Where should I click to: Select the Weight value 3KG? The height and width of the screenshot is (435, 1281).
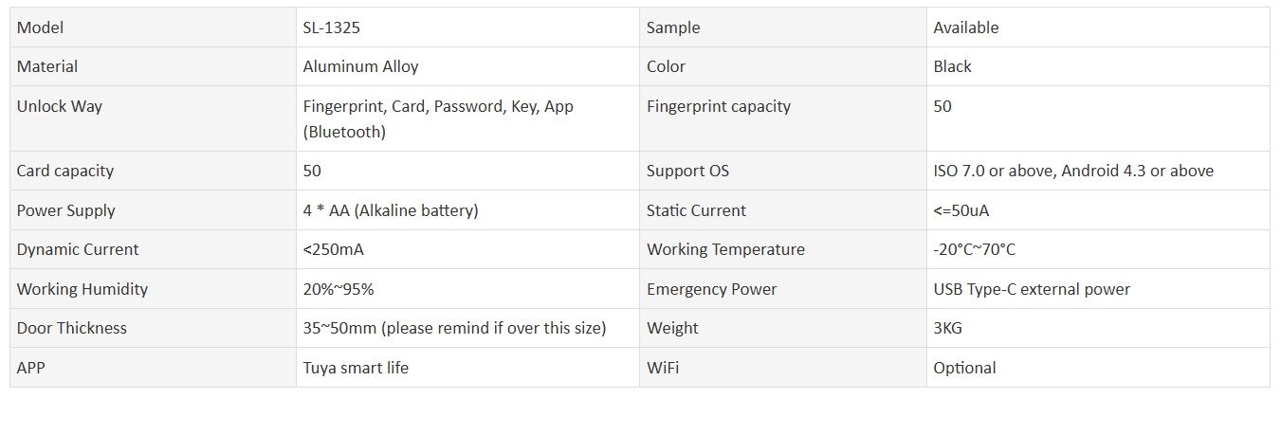(x=948, y=328)
